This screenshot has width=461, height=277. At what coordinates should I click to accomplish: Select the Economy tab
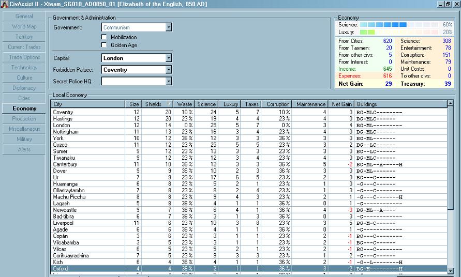coord(24,109)
